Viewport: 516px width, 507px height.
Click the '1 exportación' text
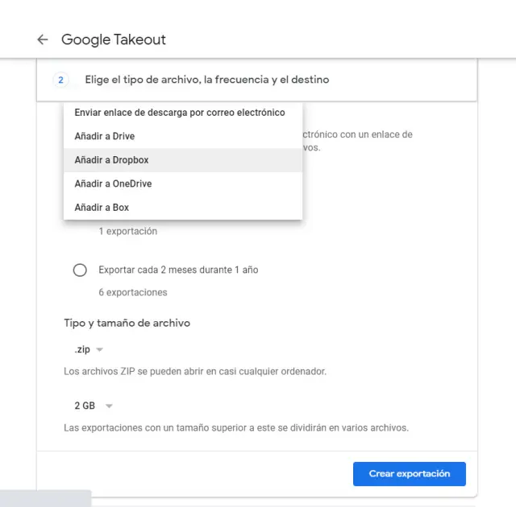point(127,232)
